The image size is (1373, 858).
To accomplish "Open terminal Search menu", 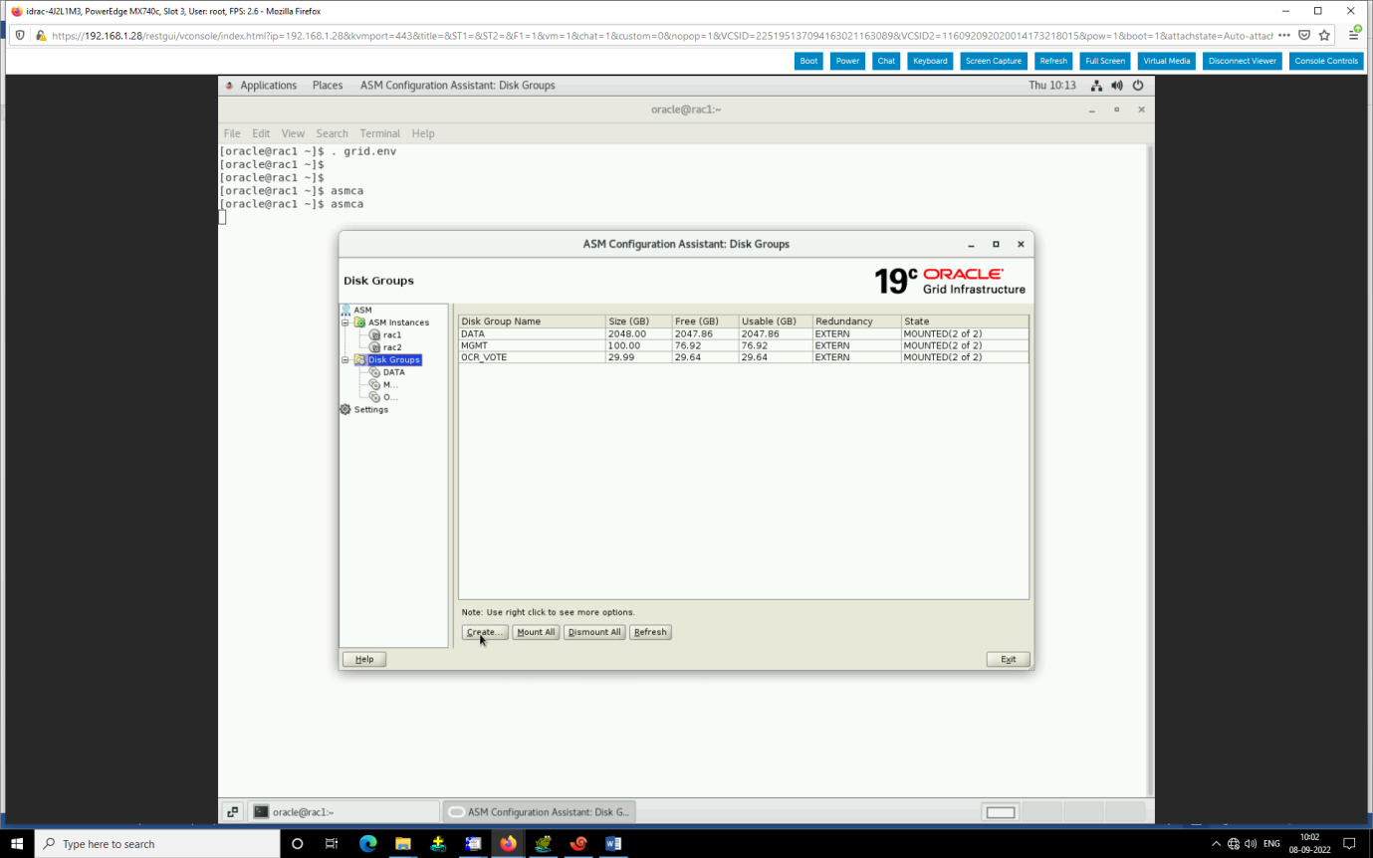I will pos(333,133).
